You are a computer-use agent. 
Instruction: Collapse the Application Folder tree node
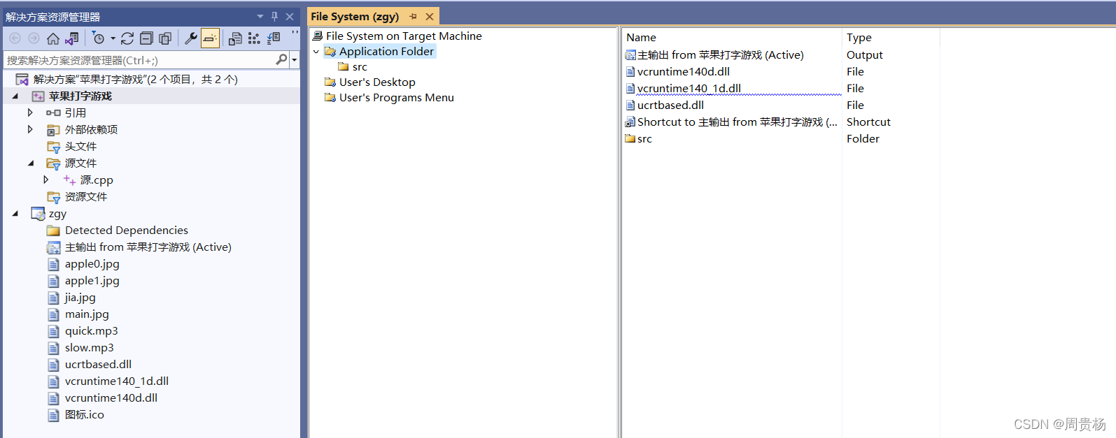[x=316, y=52]
